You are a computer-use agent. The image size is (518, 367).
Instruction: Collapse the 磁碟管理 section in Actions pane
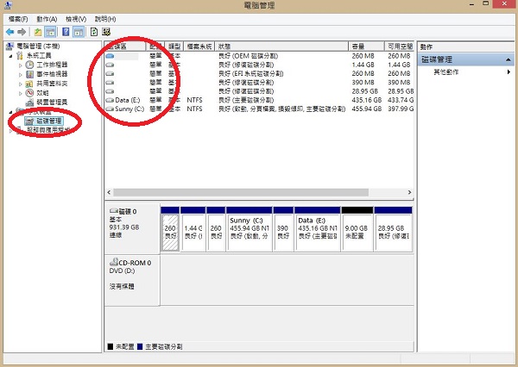509,59
